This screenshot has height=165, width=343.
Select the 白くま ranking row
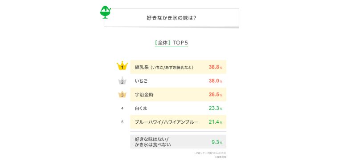(x=178, y=108)
